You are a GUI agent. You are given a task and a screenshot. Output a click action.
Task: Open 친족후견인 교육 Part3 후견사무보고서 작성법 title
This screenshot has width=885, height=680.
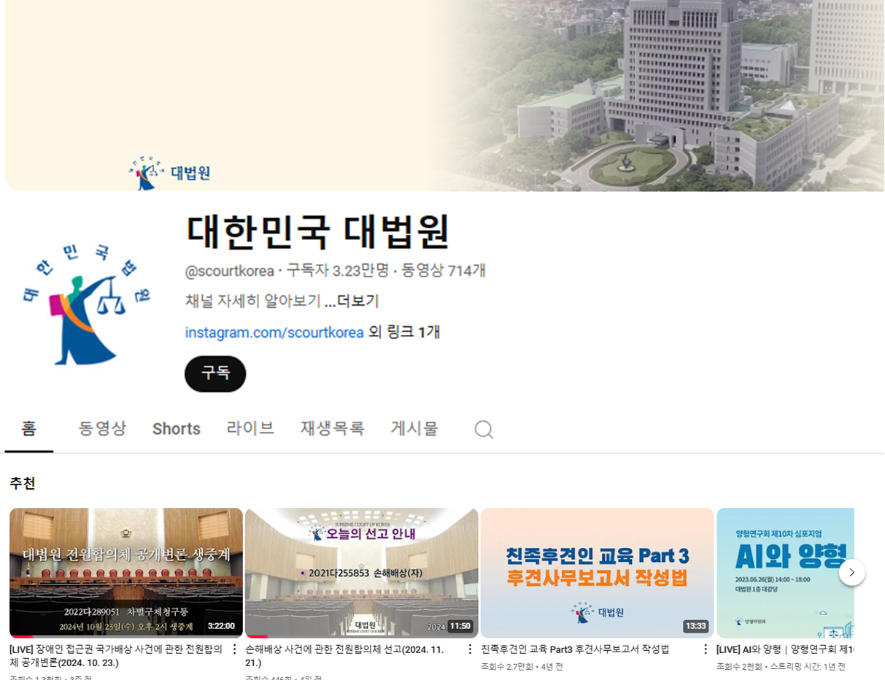[575, 649]
